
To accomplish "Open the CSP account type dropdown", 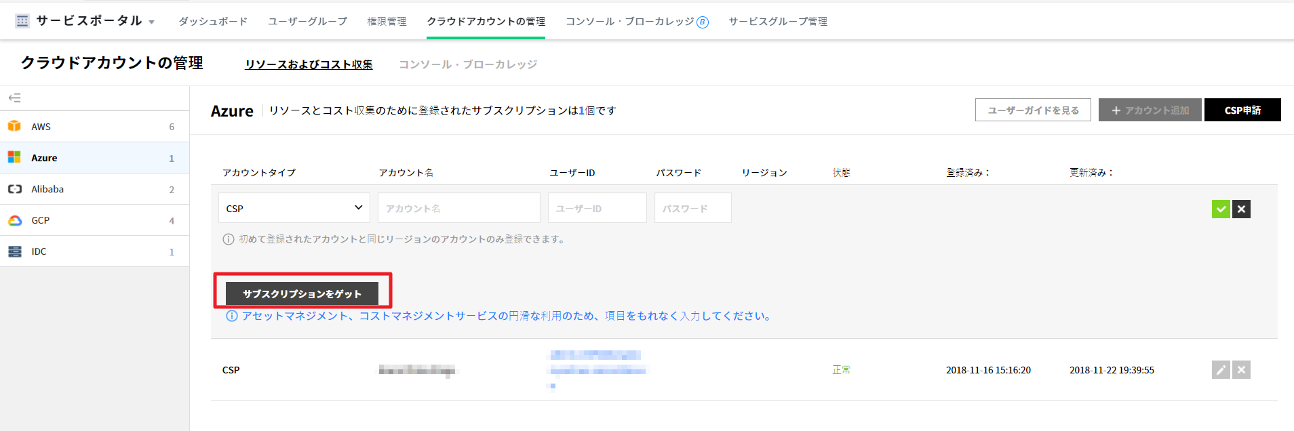I will point(294,208).
